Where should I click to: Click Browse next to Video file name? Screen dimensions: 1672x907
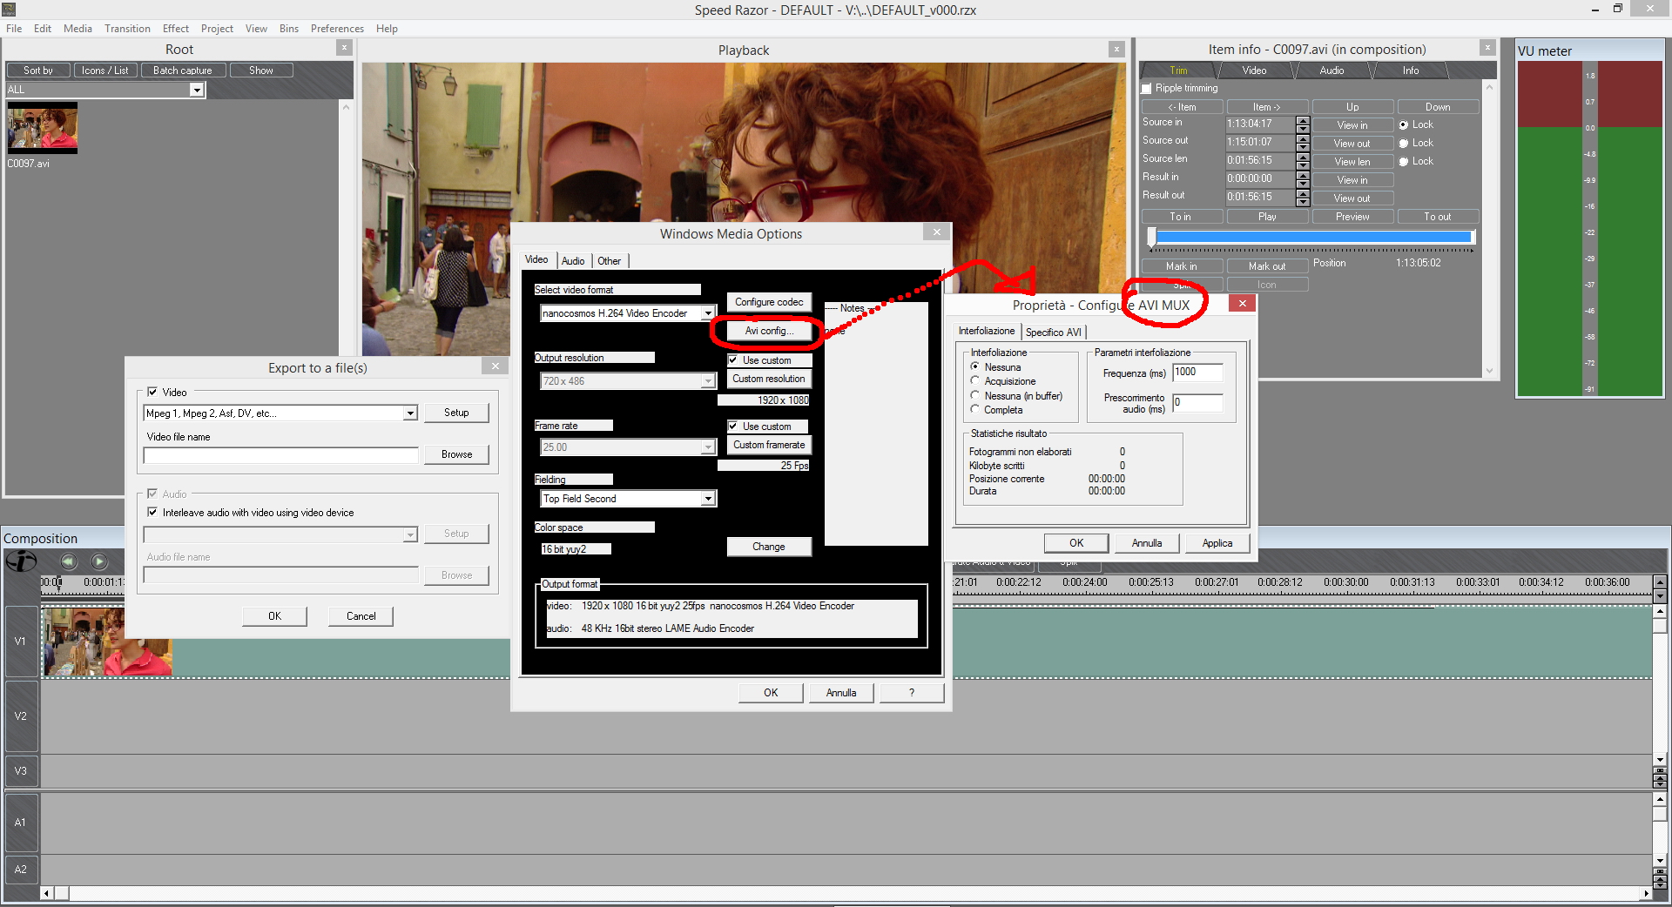pos(456,454)
